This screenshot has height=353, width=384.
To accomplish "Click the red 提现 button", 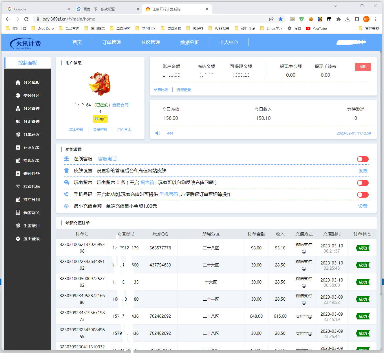I will click(x=363, y=67).
